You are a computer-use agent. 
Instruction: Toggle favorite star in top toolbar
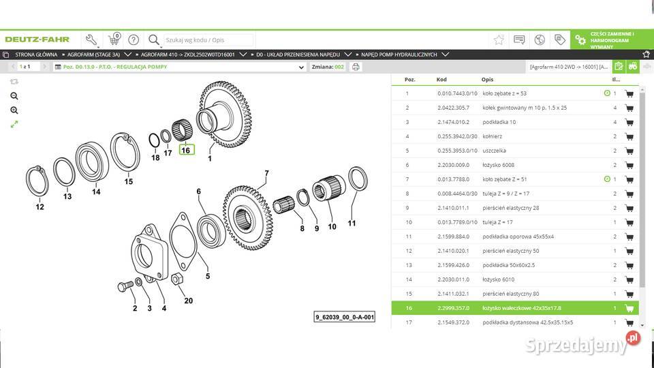point(499,40)
